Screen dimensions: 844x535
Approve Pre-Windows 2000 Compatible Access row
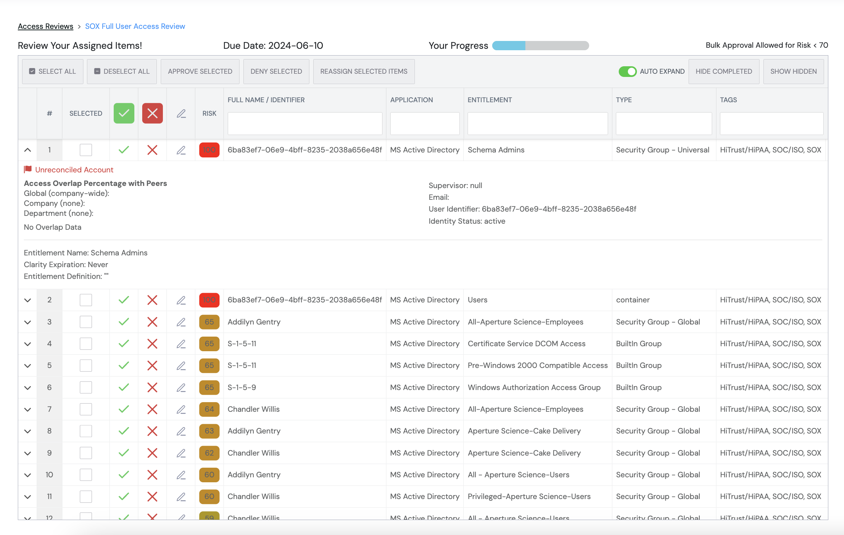pyautogui.click(x=124, y=365)
